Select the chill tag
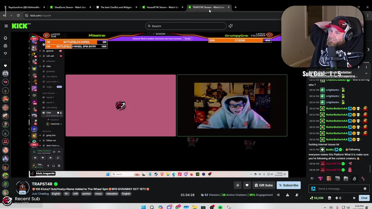372x209 pixels. [75, 194]
